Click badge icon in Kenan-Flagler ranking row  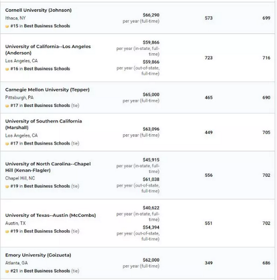point(7,186)
